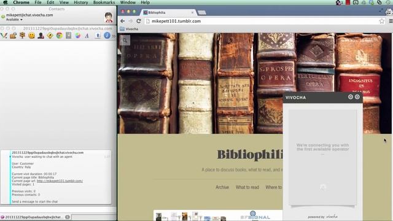Click the Chrome back arrow
This screenshot has width=393, height=221.
[x=123, y=21]
